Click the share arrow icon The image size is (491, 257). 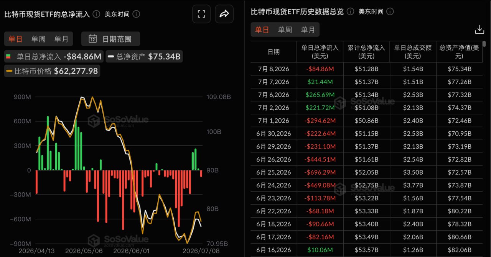click(224, 14)
